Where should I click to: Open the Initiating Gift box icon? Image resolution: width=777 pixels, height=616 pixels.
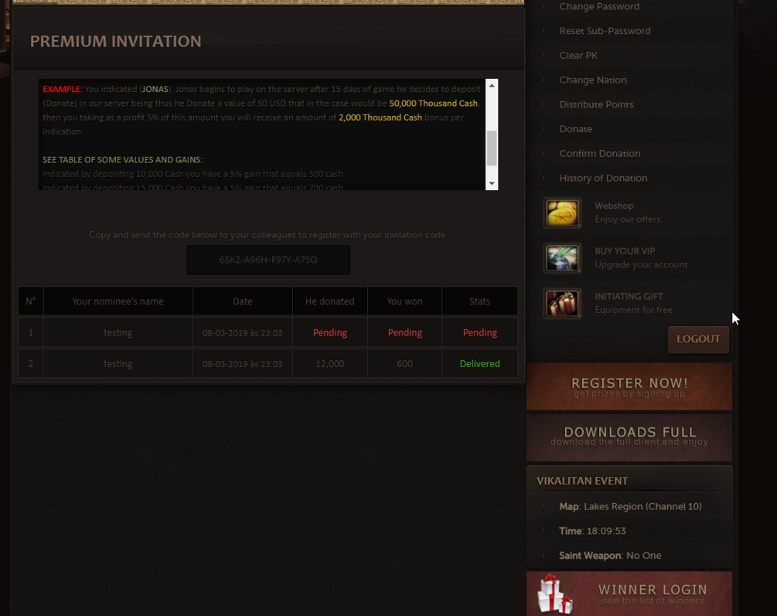[x=562, y=303]
